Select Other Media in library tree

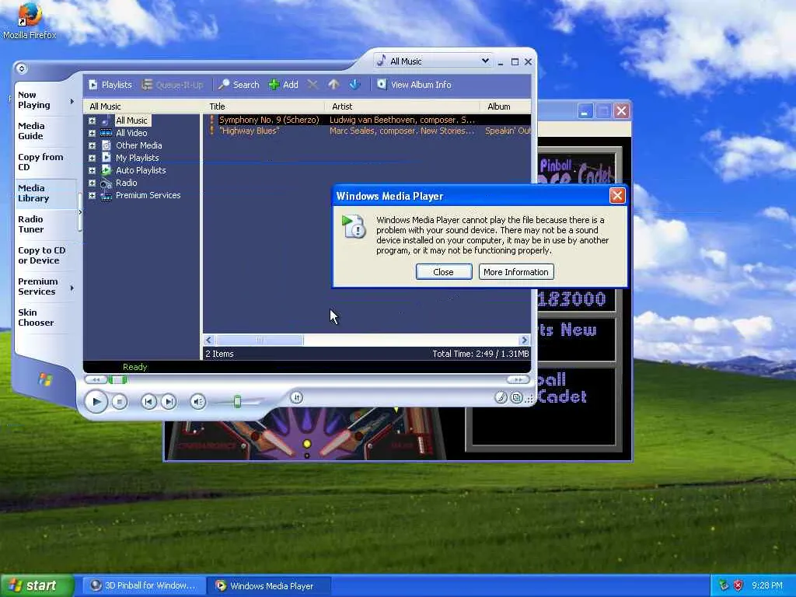138,145
